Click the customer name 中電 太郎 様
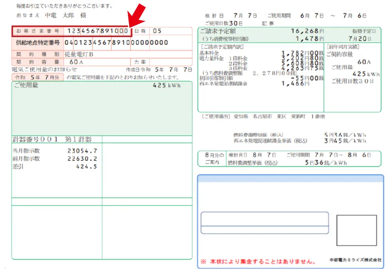This screenshot has width=385, height=269. click(65, 15)
